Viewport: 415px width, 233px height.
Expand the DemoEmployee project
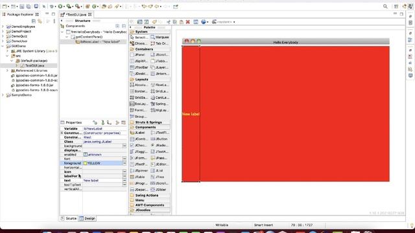coord(3,27)
